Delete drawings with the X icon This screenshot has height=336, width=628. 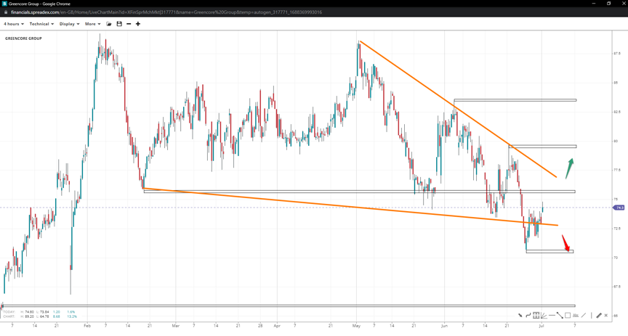click(x=606, y=316)
